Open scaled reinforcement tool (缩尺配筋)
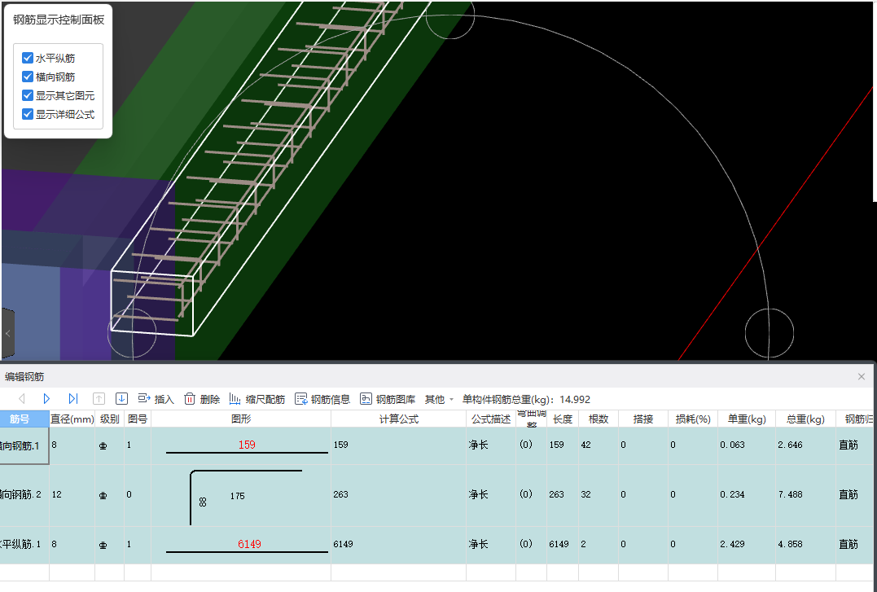The width and height of the screenshot is (877, 592). coord(257,399)
